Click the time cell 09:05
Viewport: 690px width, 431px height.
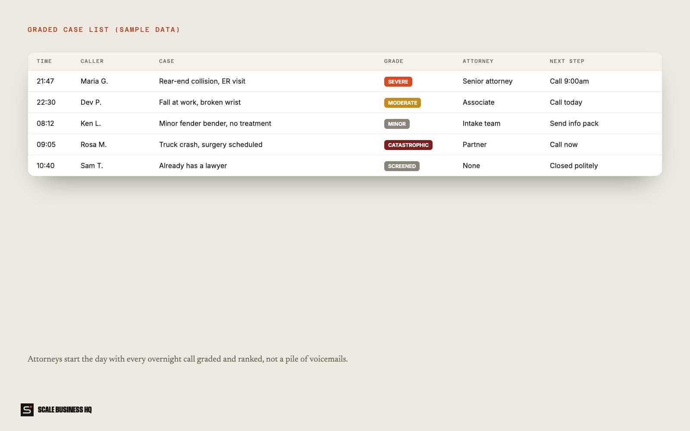click(x=46, y=144)
